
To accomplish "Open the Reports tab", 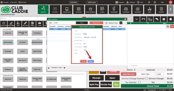I will point(161,10).
